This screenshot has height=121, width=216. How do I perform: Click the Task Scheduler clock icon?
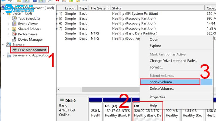click(x=15, y=19)
